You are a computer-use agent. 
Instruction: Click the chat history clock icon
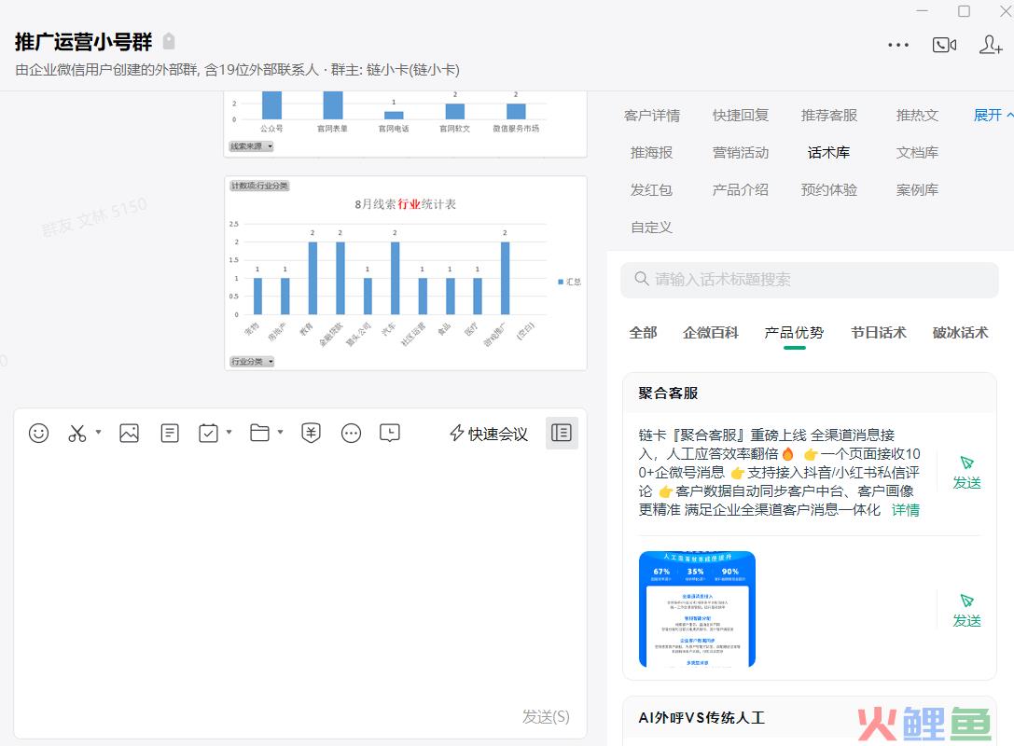coord(390,433)
